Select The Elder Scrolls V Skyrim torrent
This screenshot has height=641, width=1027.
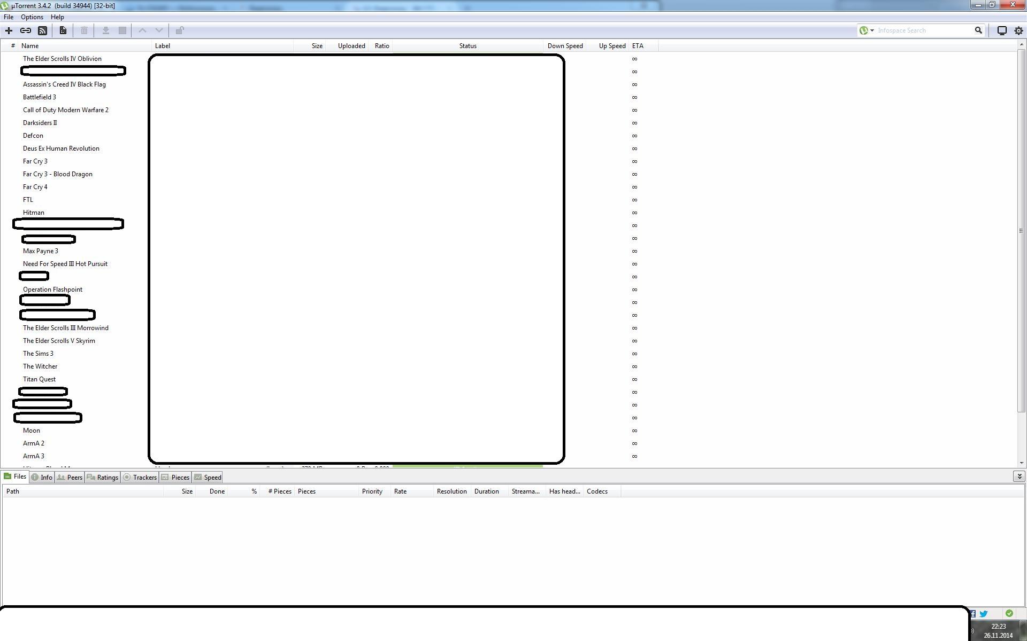tap(59, 341)
